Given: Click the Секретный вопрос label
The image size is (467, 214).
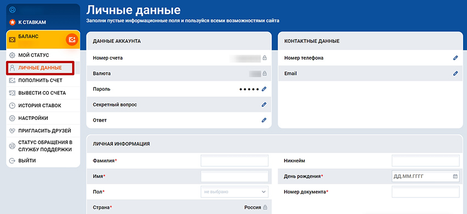Looking at the screenshot, I should [115, 105].
